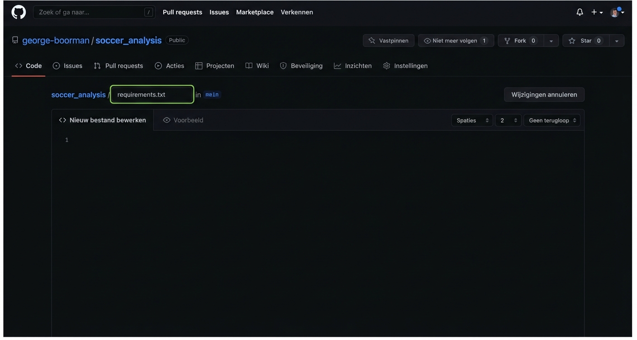637x340 pixels.
Task: Click the GitHub Octocat logo
Action: [19, 12]
